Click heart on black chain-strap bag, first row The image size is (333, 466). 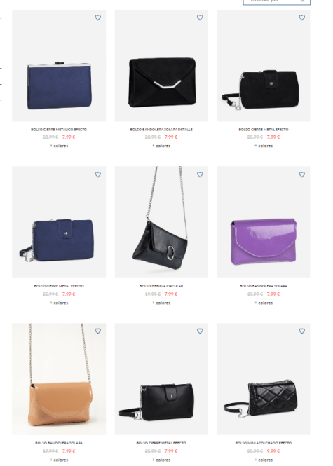pyautogui.click(x=301, y=18)
